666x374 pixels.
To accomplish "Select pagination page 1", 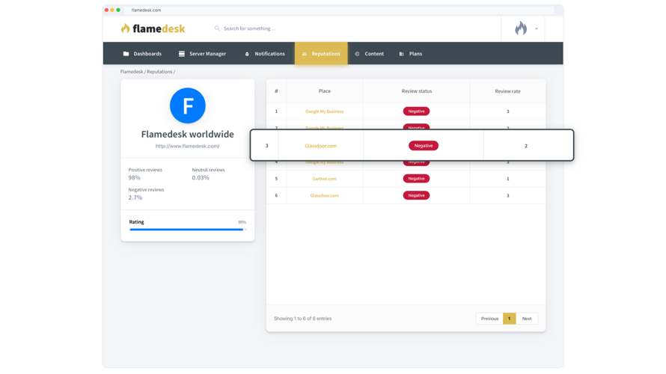I will pyautogui.click(x=510, y=319).
